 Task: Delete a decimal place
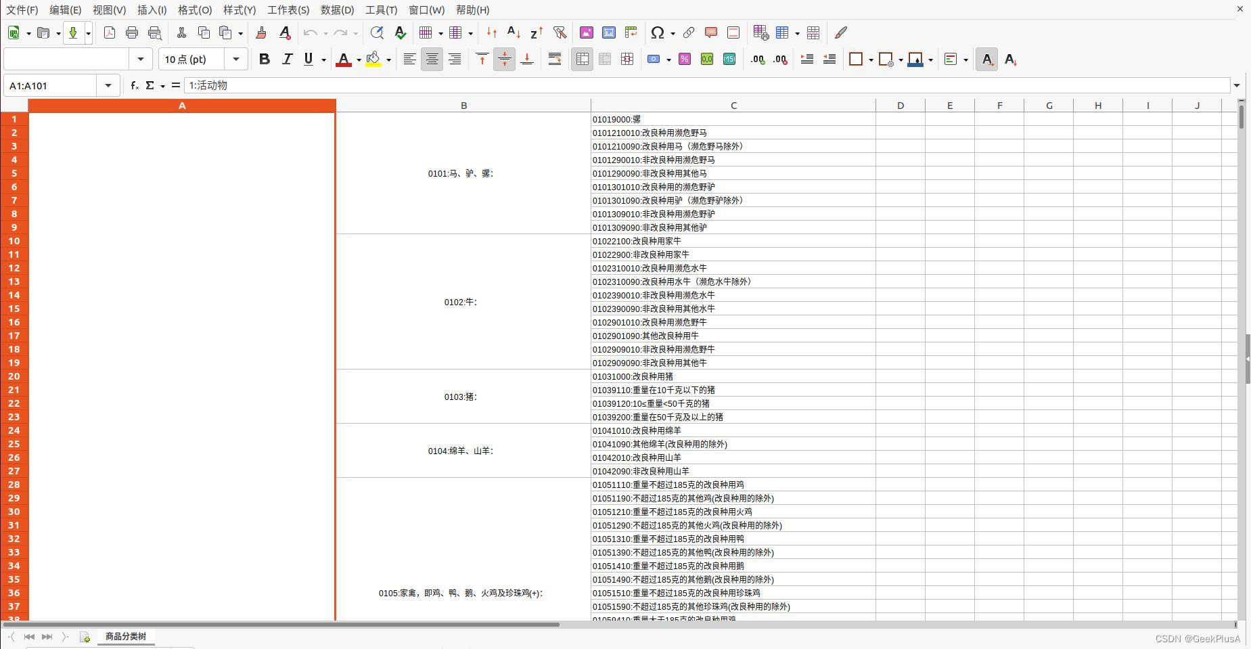[x=781, y=60]
